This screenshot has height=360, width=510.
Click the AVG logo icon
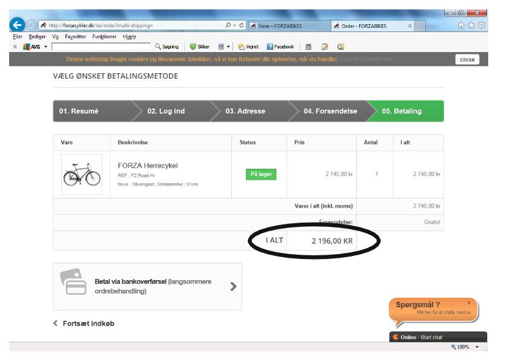pos(31,47)
